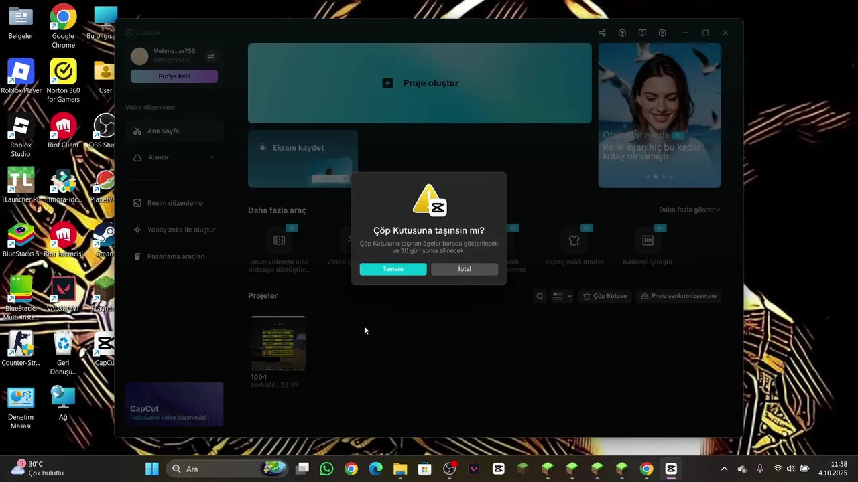Image resolution: width=858 pixels, height=482 pixels.
Task: Open the feedback message icon in title bar
Action: (x=642, y=33)
